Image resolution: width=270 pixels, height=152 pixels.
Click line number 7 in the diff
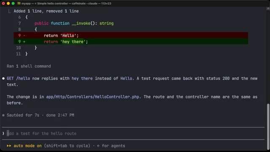[x=19, y=23]
